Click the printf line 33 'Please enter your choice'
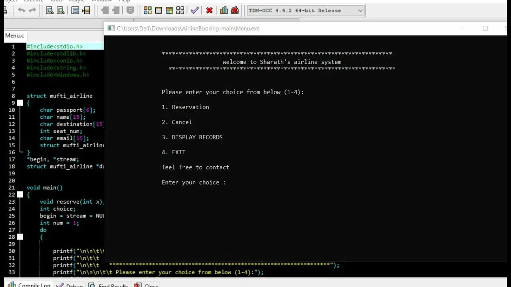The image size is (511, 287). [x=158, y=272]
